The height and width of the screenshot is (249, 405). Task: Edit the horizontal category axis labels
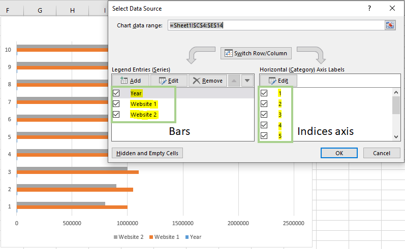tap(278, 81)
